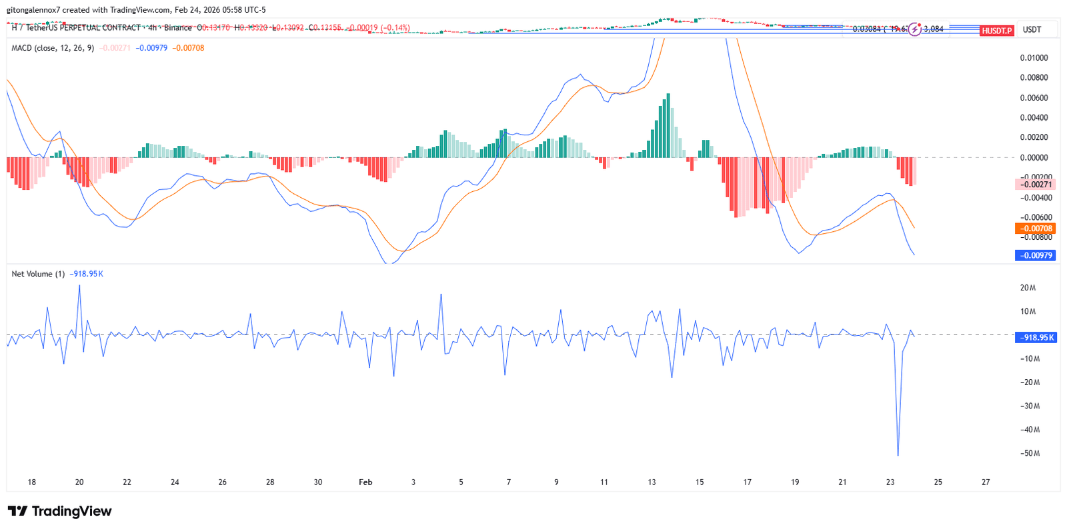Viewport: 1067px width, 531px height.
Task: Click date 13 on the time axis
Action: click(652, 482)
